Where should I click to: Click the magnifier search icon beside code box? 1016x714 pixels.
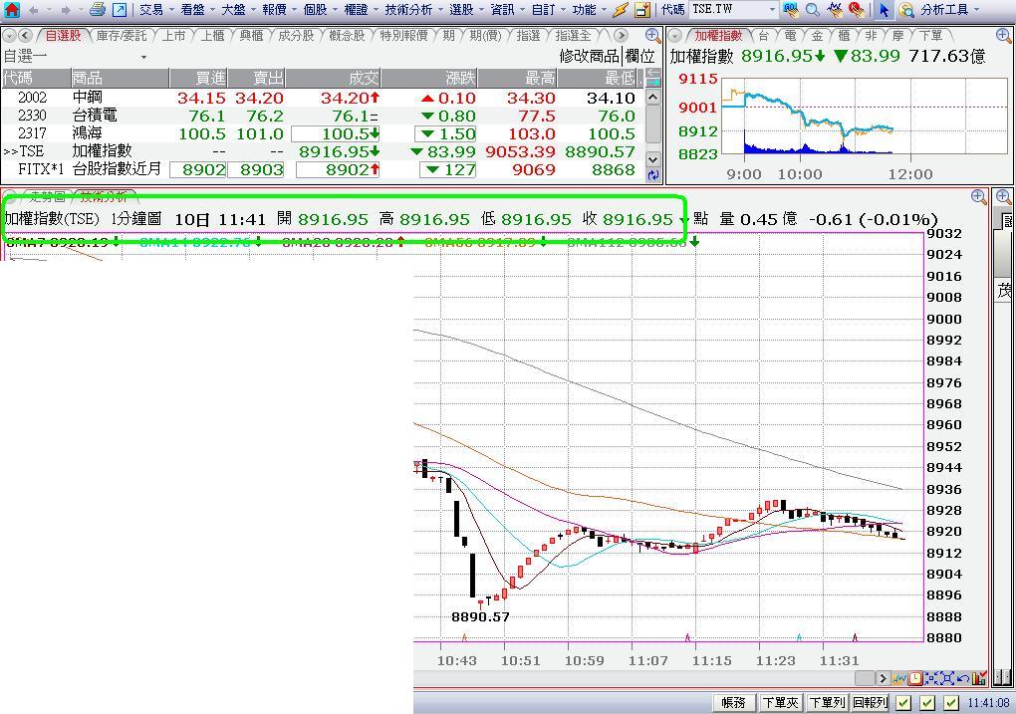(812, 10)
